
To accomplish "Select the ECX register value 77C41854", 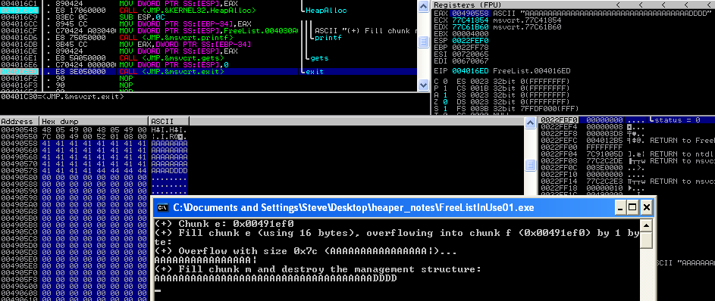I will tap(470, 20).
